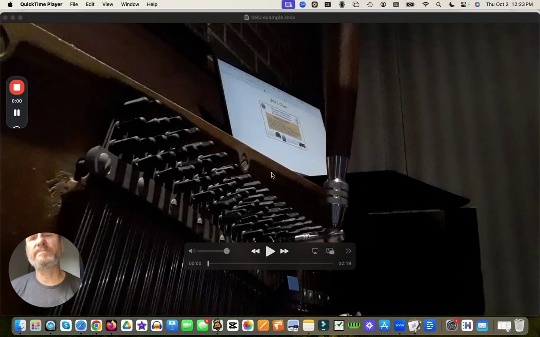Image resolution: width=540 pixels, height=337 pixels.
Task: Open the QuickTime Player menu
Action: tap(41, 4)
